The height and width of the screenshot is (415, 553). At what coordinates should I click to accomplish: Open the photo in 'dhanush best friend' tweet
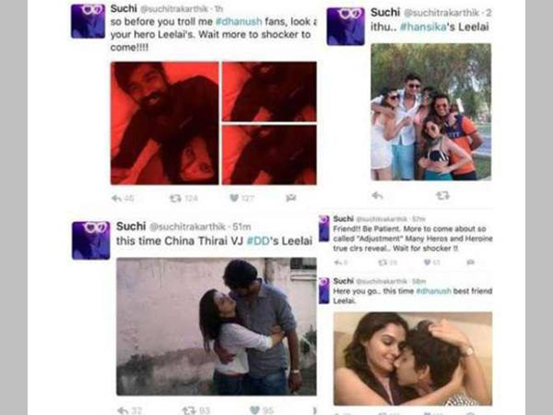tap(413, 359)
